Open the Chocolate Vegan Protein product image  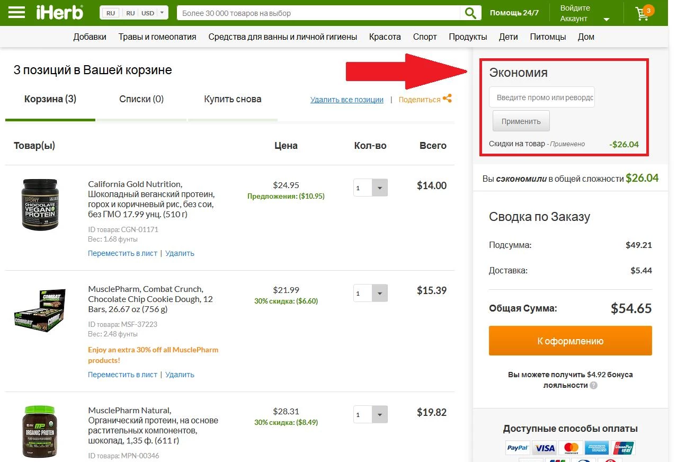40,205
